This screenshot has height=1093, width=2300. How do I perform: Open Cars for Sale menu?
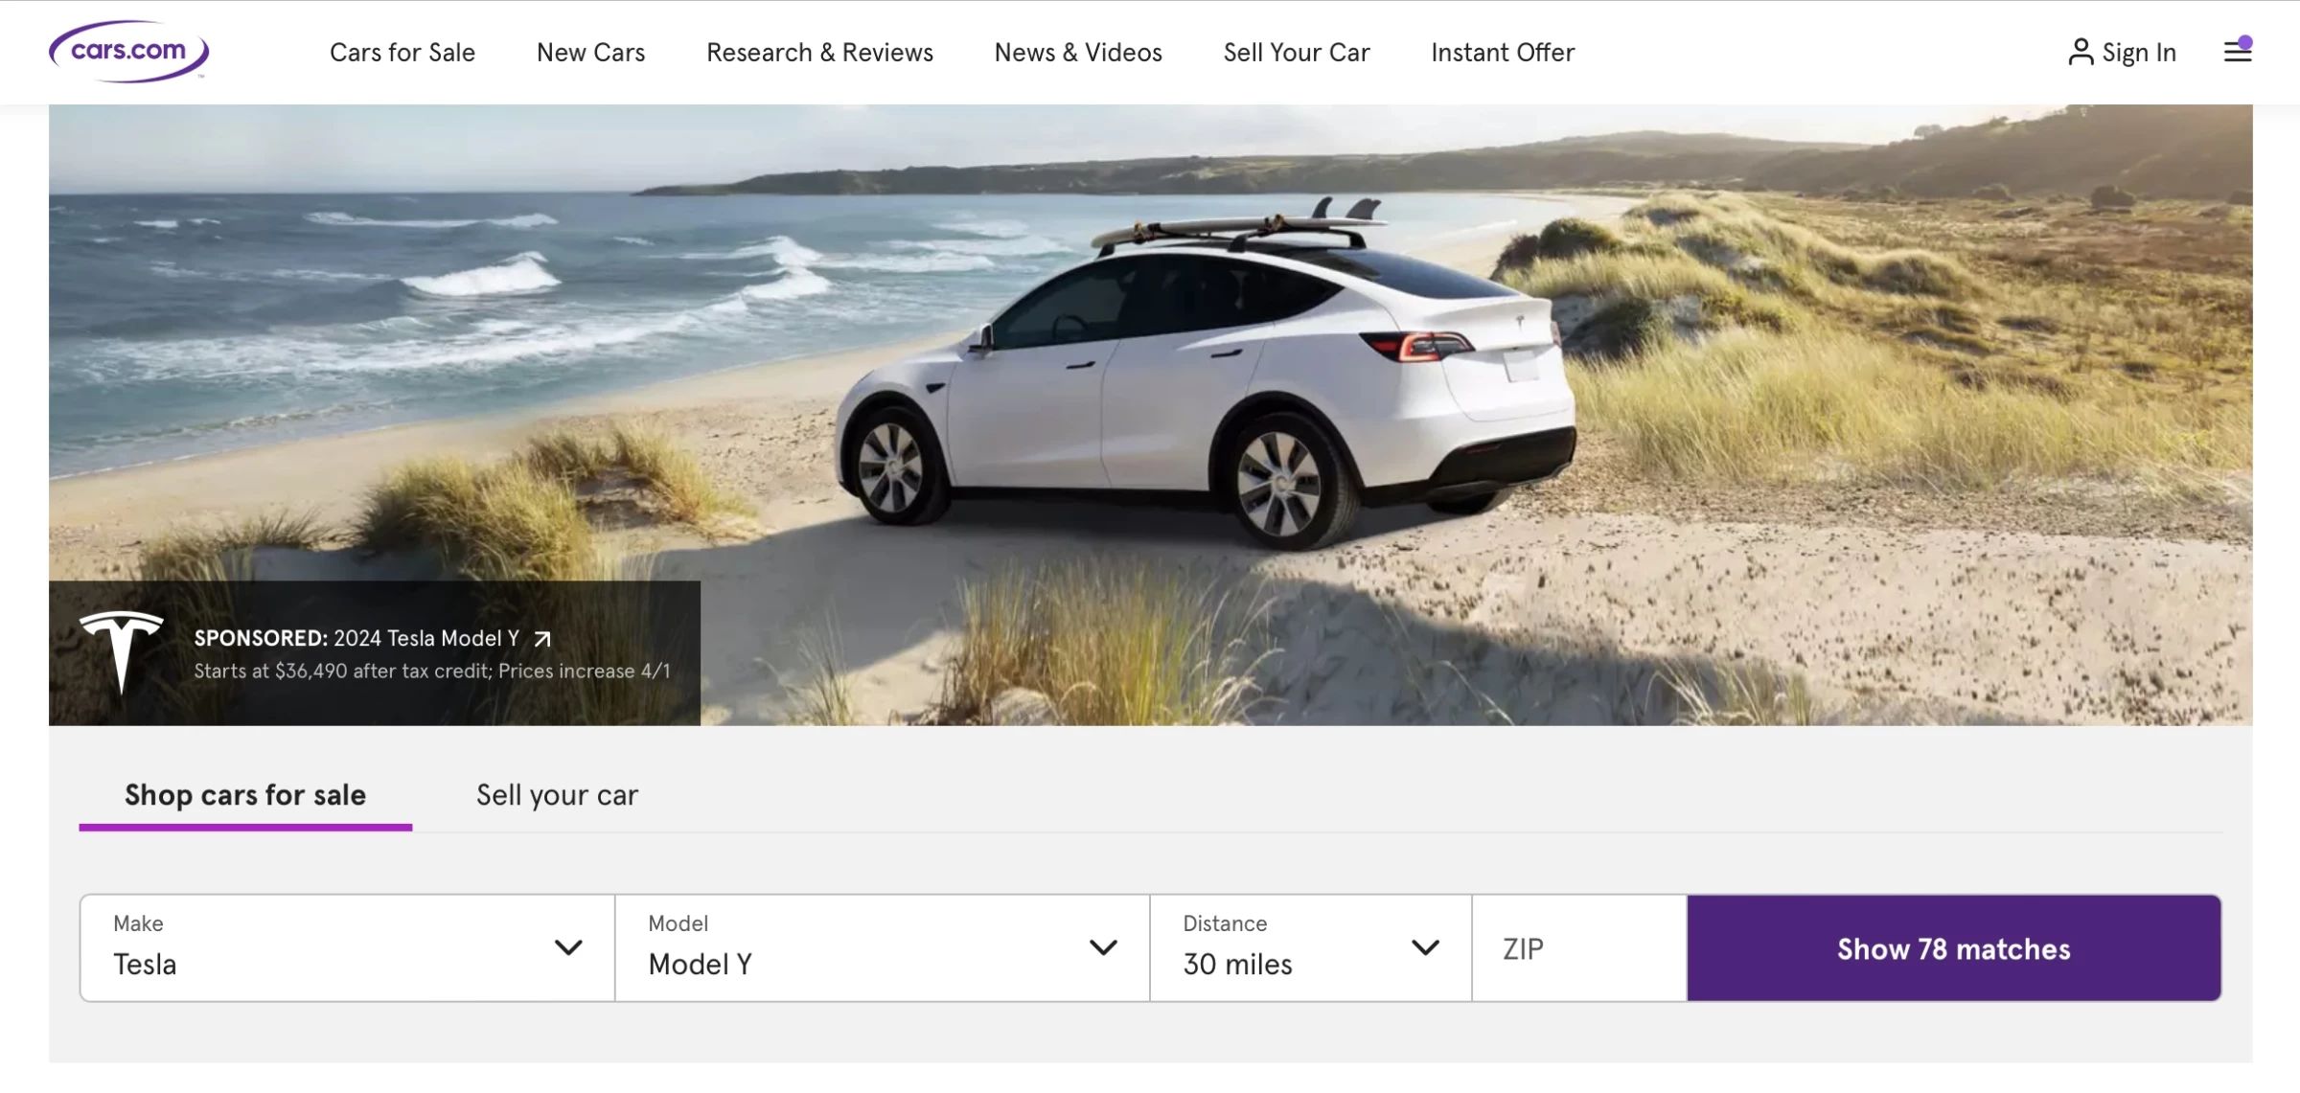tap(402, 53)
